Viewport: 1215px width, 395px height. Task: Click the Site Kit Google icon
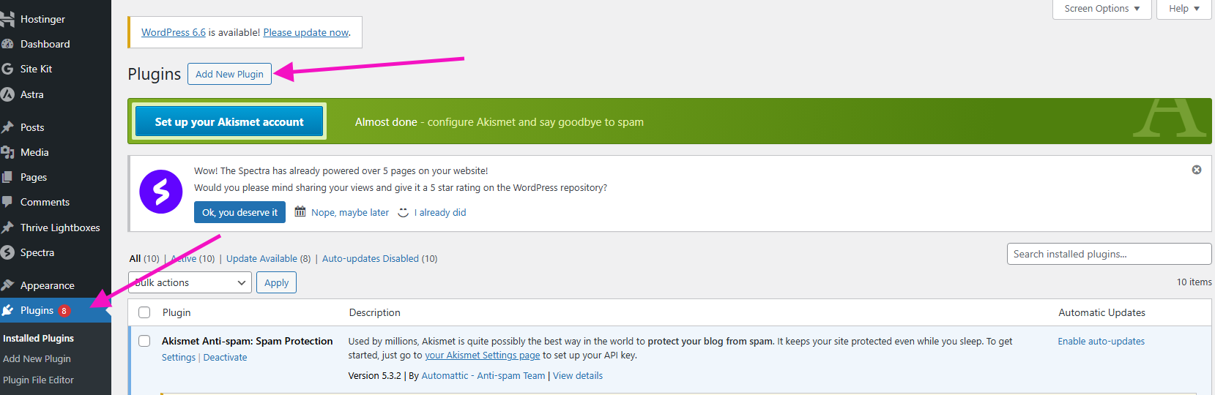tap(7, 69)
